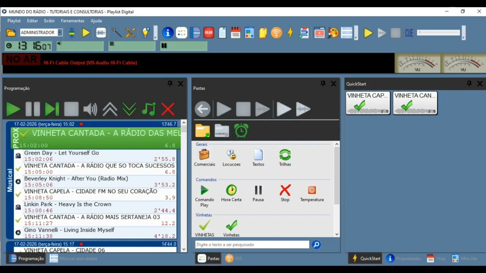
Task: Select the Temperatura command icon
Action: 312,193
